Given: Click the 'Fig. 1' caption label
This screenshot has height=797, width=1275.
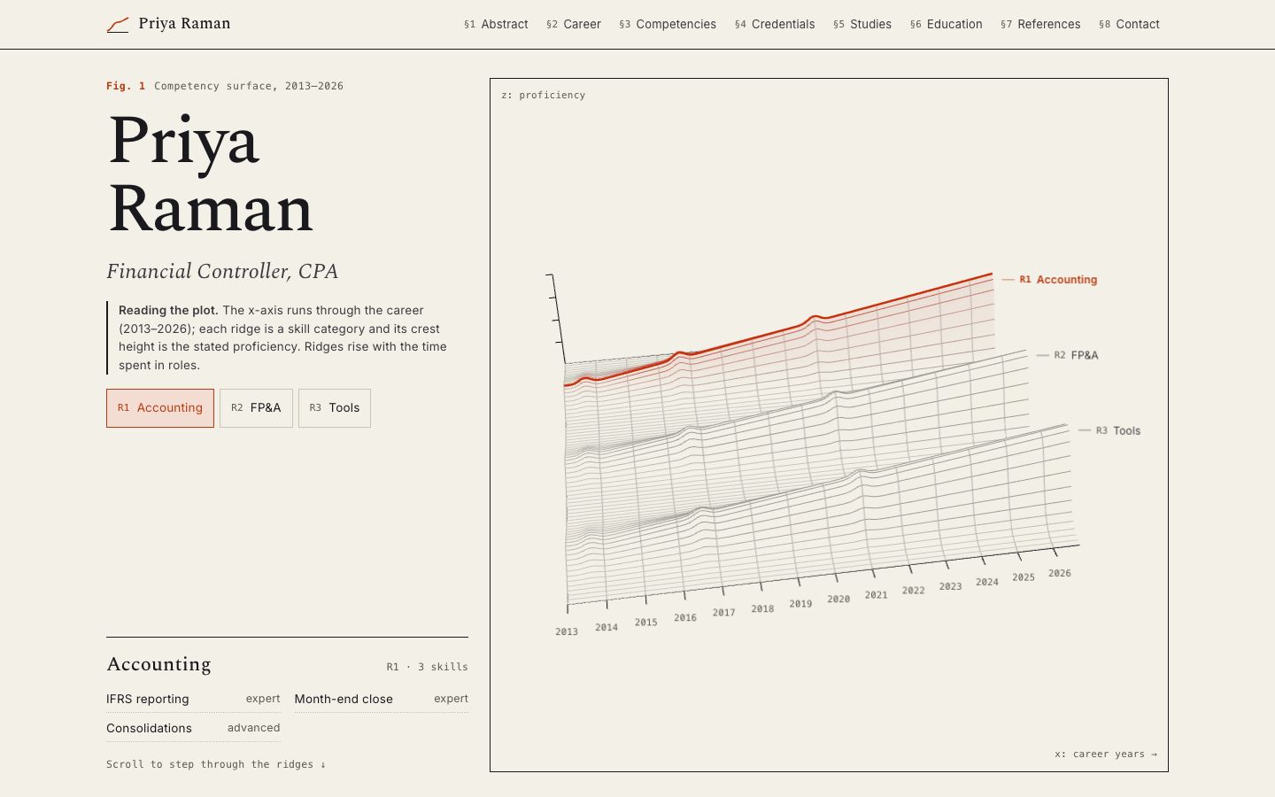Looking at the screenshot, I should [x=126, y=86].
